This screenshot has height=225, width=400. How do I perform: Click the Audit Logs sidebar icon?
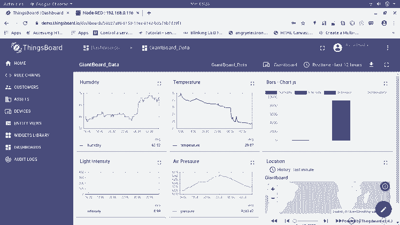coord(8,159)
